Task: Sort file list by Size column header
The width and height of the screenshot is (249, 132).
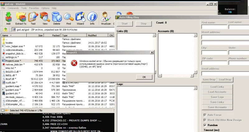Action: click(x=35, y=35)
